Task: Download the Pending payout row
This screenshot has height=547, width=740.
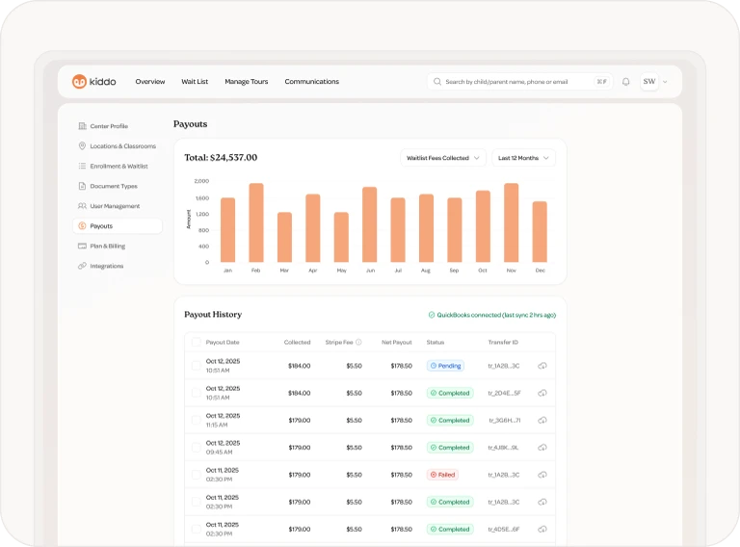Action: [x=542, y=365]
